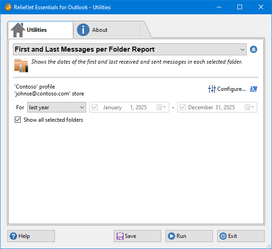Click the Help button
The height and width of the screenshot is (249, 272).
pyautogui.click(x=31, y=236)
